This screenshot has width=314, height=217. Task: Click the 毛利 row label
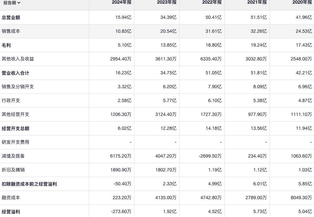pos(6,45)
